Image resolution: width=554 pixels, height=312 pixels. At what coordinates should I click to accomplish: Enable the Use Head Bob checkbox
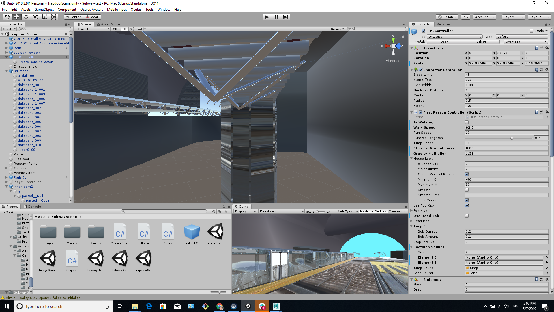pos(467,216)
